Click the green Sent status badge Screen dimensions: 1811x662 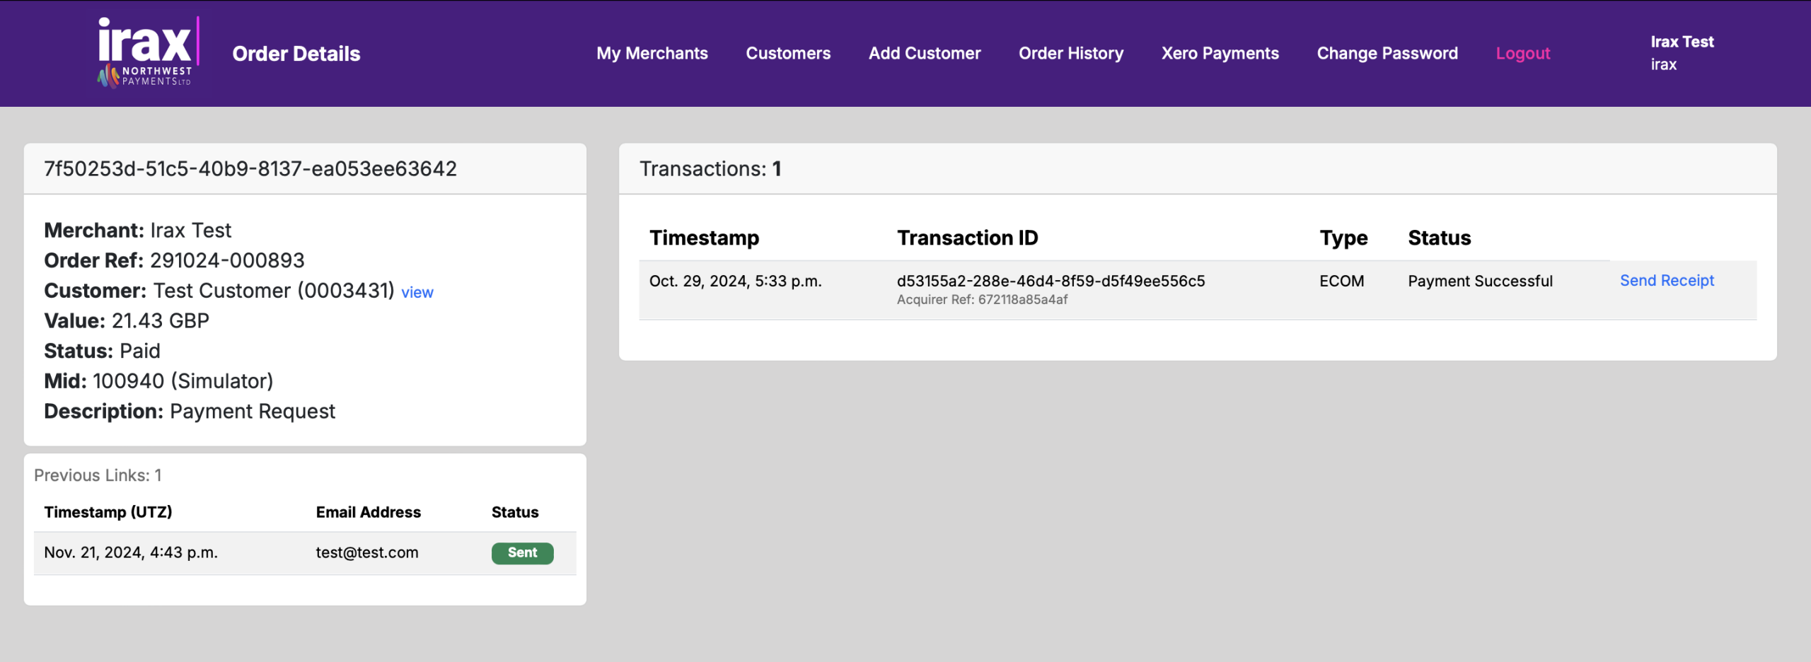pyautogui.click(x=522, y=552)
